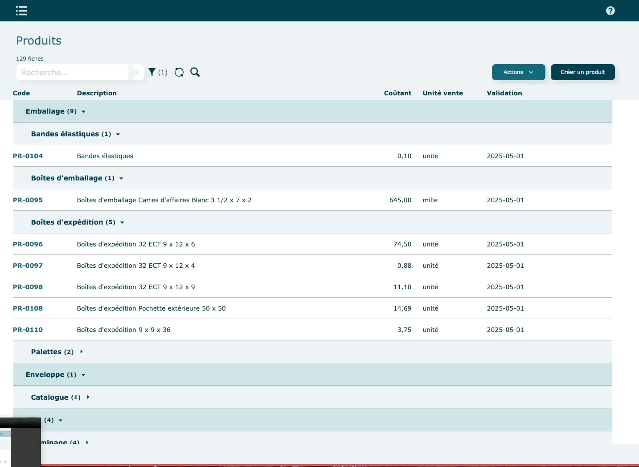Click the refresh list icon
The image size is (639, 467).
(179, 72)
